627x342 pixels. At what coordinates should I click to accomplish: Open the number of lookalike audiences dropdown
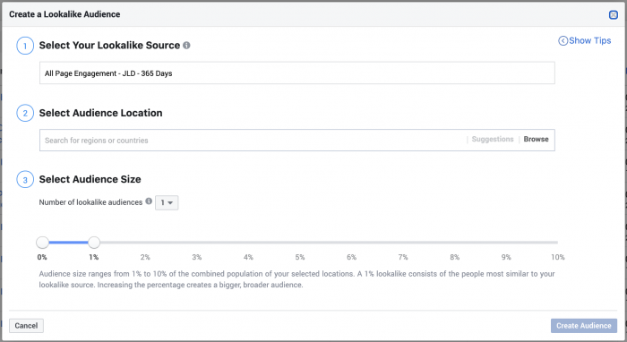coord(167,202)
